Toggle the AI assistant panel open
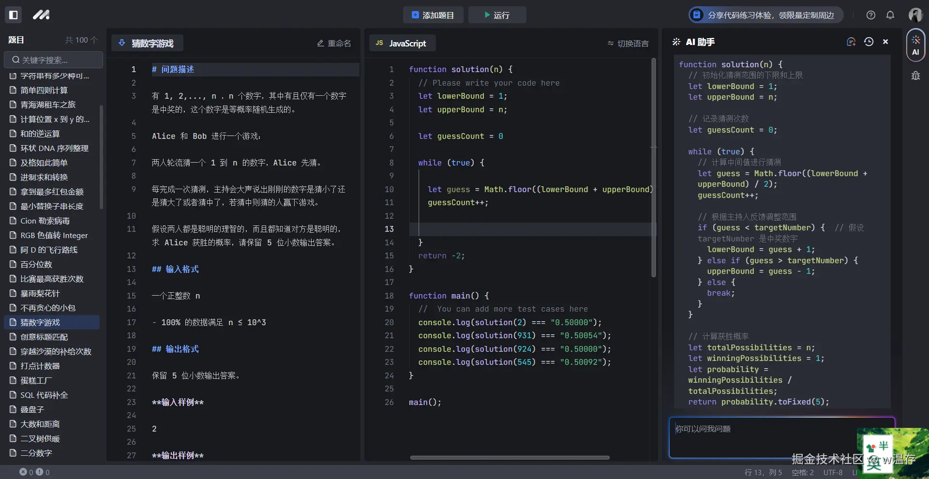Screen dimensions: 929x479 pyautogui.click(x=915, y=45)
